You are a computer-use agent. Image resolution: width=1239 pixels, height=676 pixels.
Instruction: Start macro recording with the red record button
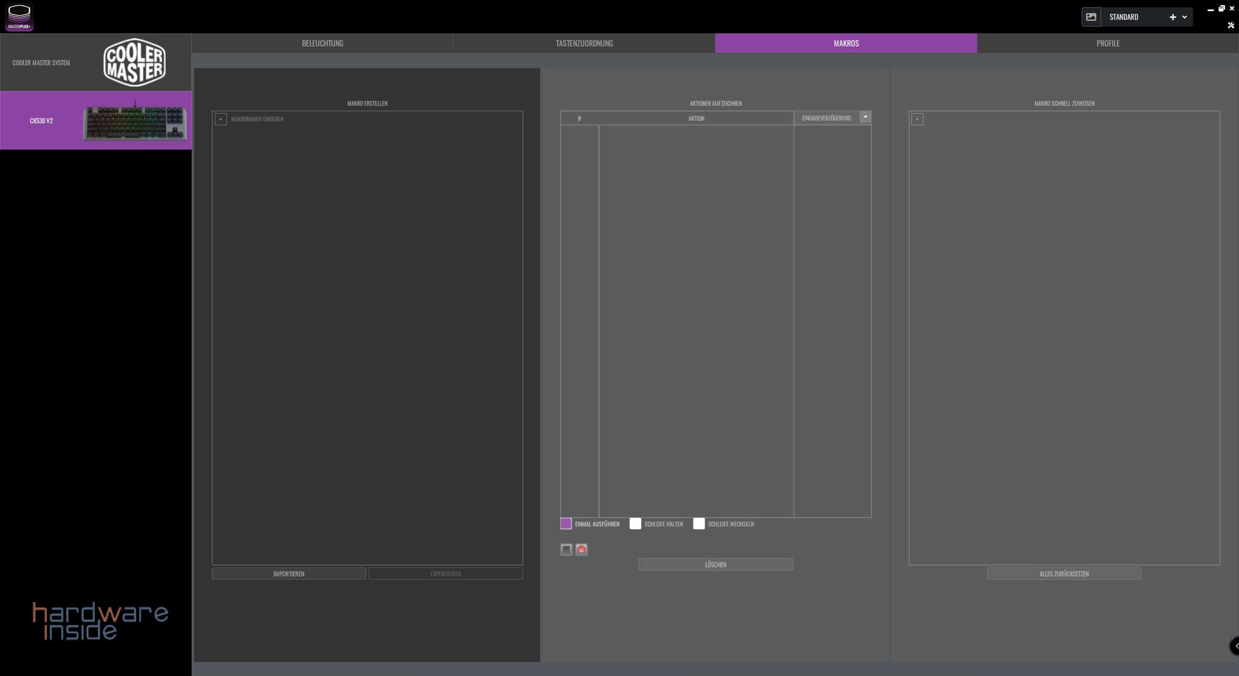coord(581,549)
